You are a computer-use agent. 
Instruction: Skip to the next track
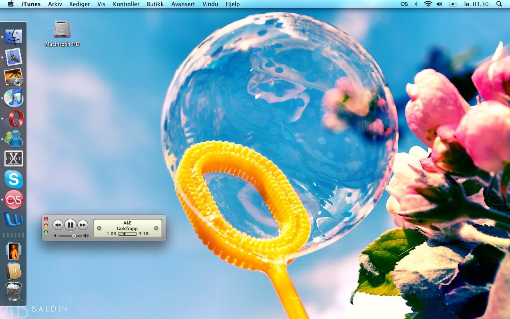[x=83, y=225]
